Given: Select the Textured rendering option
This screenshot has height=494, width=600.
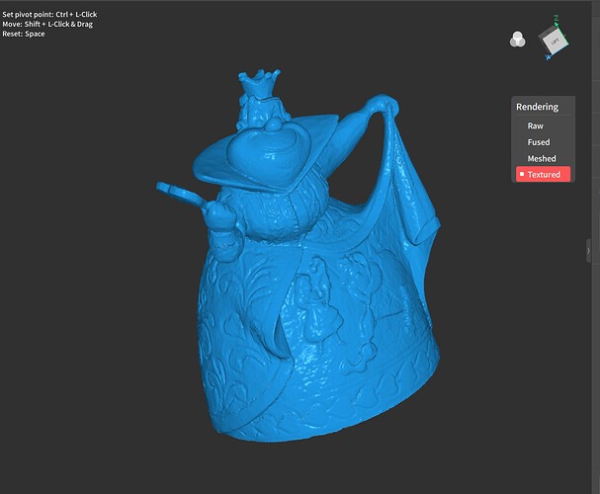Looking at the screenshot, I should (543, 174).
